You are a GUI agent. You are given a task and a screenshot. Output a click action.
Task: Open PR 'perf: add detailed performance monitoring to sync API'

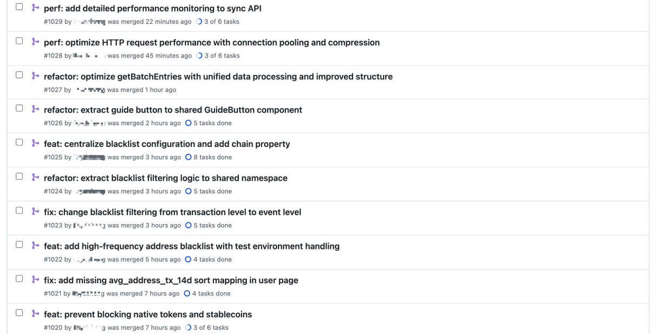(x=153, y=9)
